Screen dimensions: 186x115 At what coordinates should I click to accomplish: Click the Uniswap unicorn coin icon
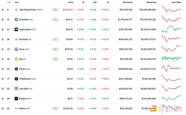click(16, 39)
